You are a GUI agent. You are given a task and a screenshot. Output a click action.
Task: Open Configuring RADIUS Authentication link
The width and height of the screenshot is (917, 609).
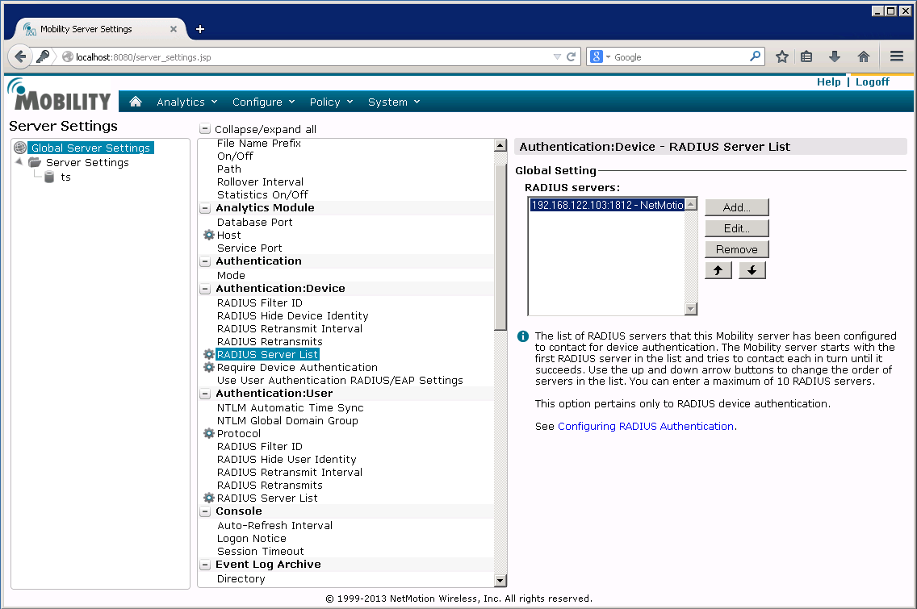tap(646, 426)
